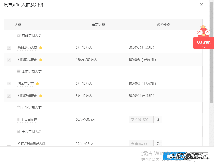The image size is (214, 164).
Task: Toggle the 访客重定向 checkbox
Action: 9,83
